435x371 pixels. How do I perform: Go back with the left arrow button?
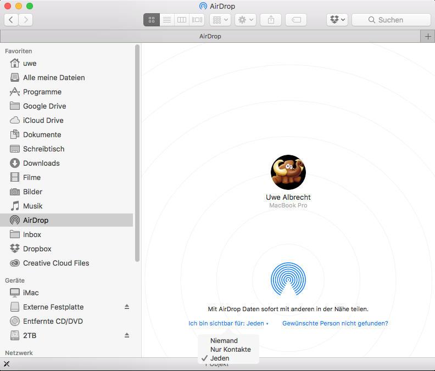[12, 20]
